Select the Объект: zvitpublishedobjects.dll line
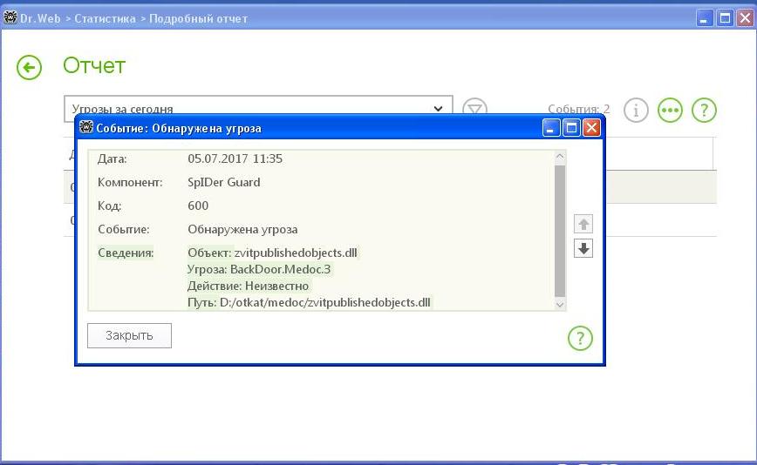 (273, 253)
